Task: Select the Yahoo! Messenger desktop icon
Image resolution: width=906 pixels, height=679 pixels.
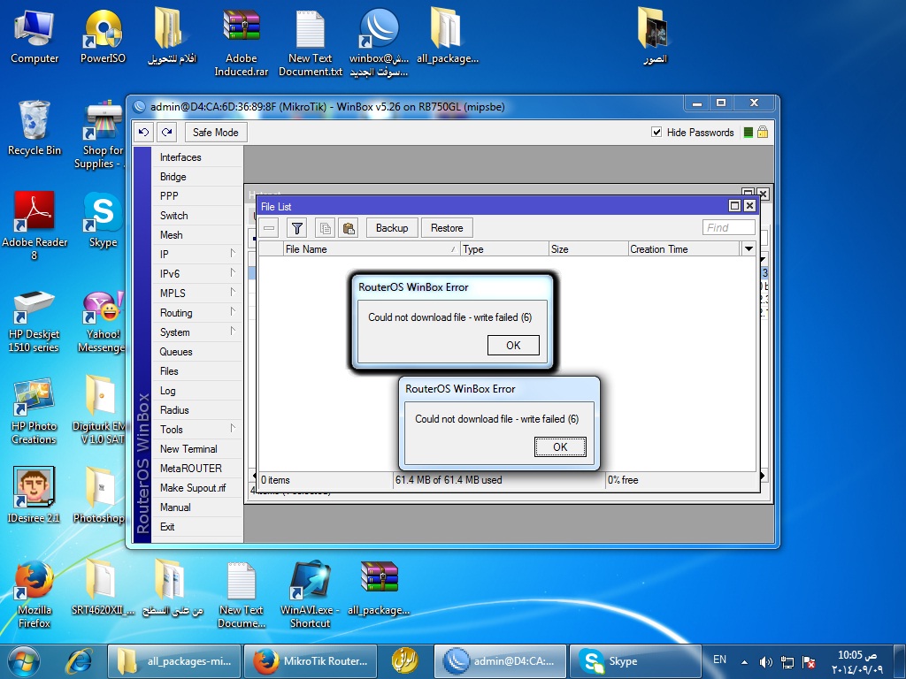Action: (102, 322)
